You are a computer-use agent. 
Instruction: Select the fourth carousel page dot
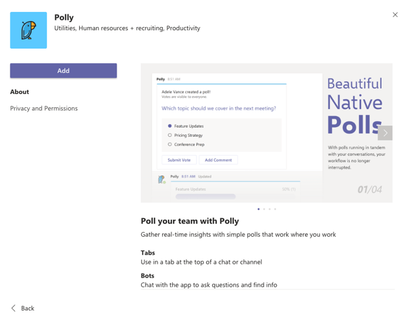coord(275,209)
